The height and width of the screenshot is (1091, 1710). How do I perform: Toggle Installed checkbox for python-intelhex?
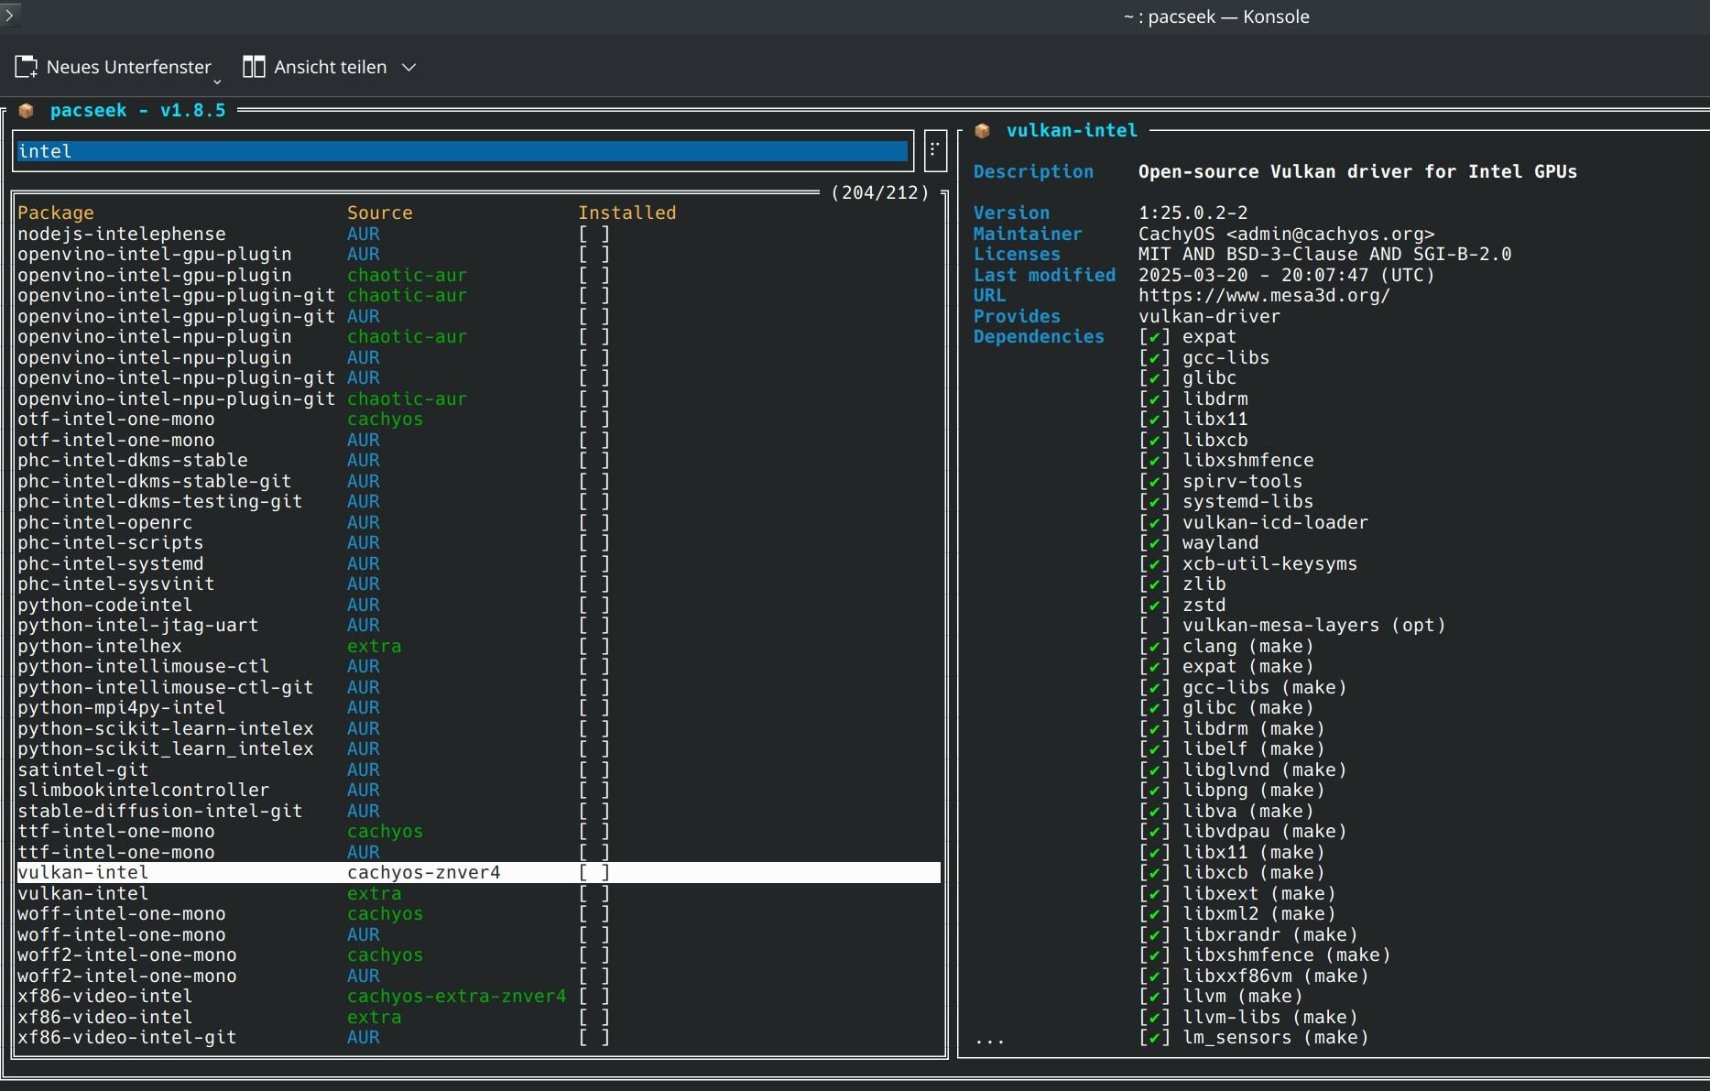click(x=594, y=647)
